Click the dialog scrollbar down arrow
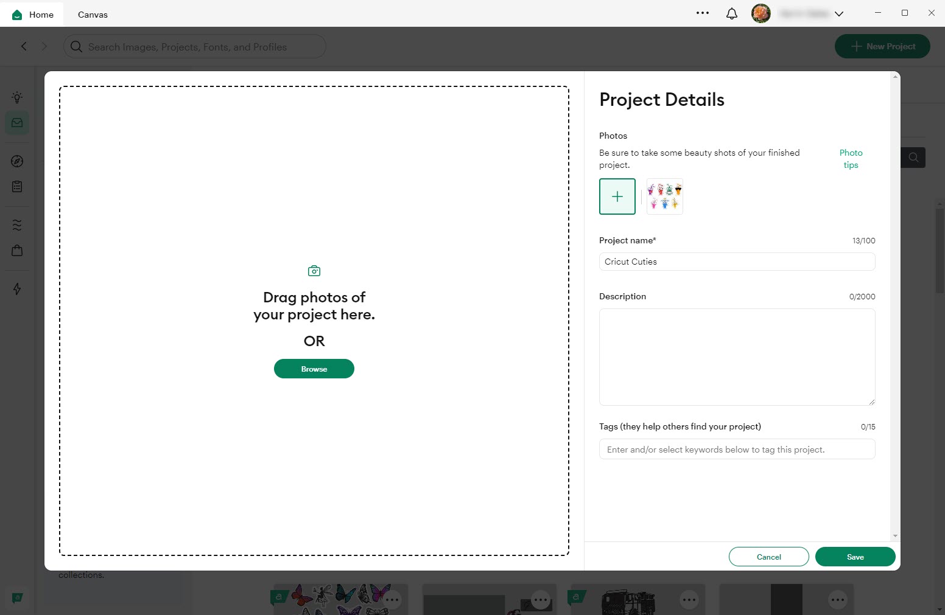 coord(895,536)
